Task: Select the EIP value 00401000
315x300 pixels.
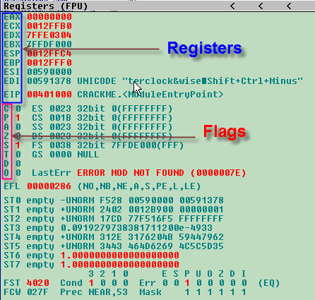Action: pos(49,95)
